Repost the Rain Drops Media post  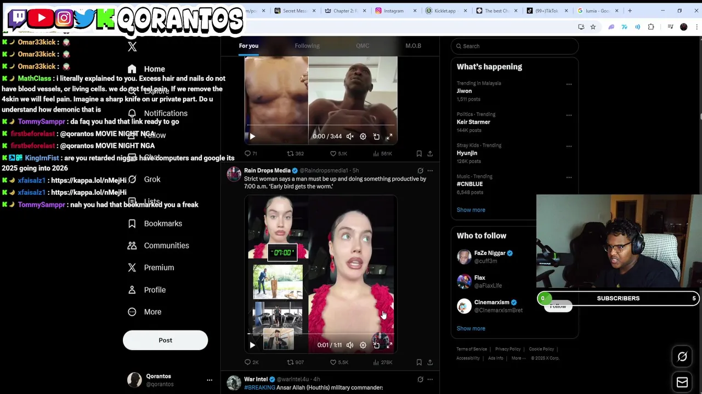coord(296,362)
